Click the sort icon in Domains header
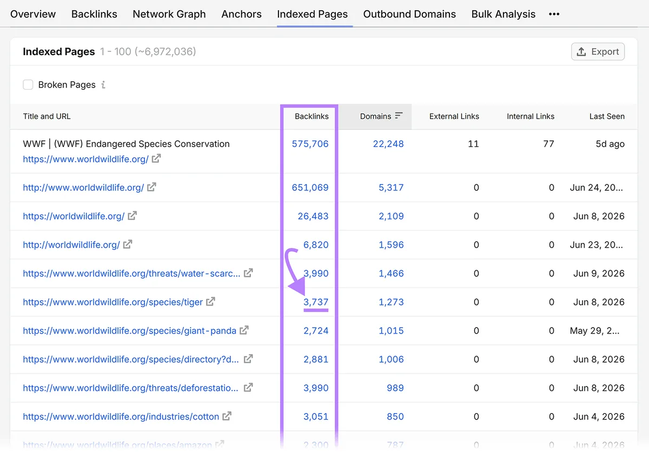The height and width of the screenshot is (453, 649). (x=399, y=116)
